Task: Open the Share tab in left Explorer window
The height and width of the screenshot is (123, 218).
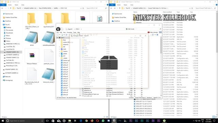Action: (x=16, y=5)
